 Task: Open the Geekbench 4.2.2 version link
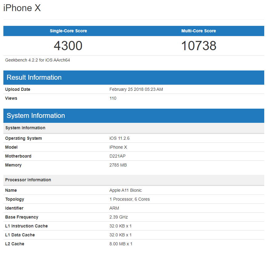[x=37, y=60]
